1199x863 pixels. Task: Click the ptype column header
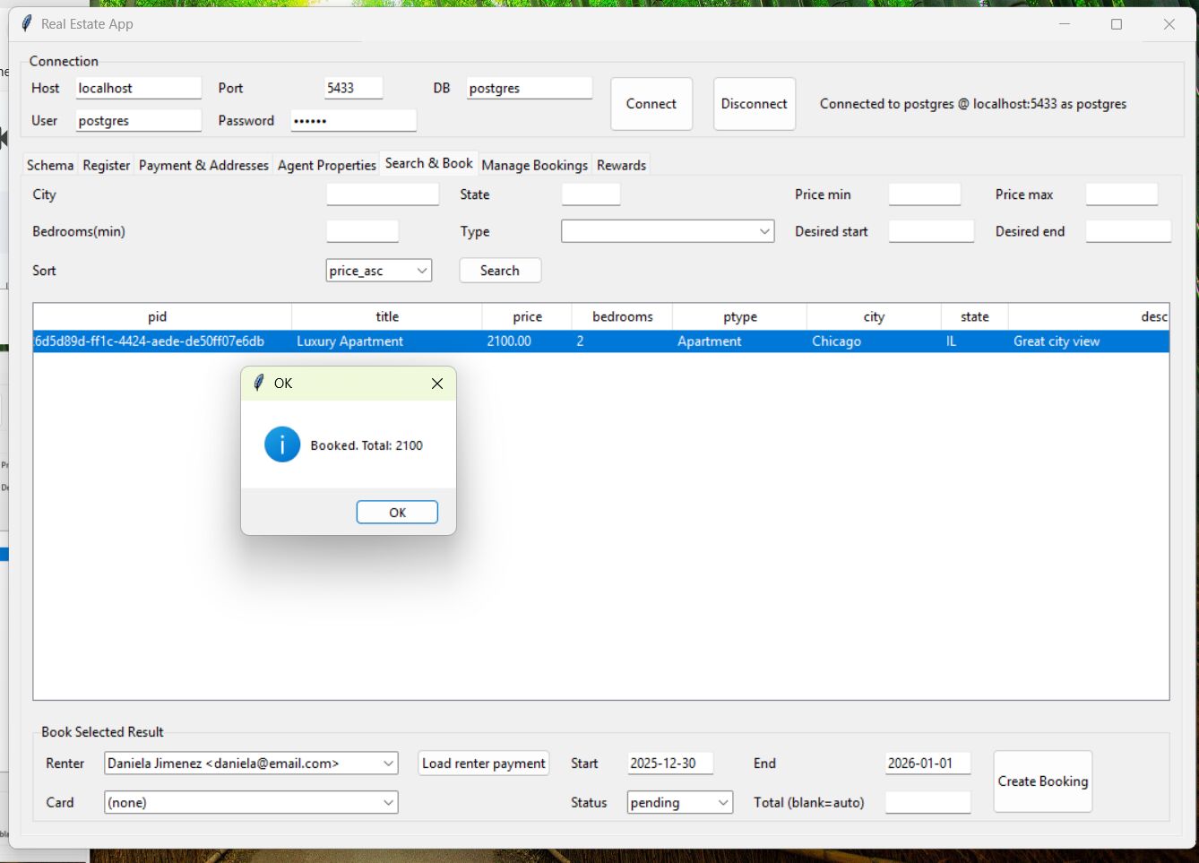click(739, 316)
